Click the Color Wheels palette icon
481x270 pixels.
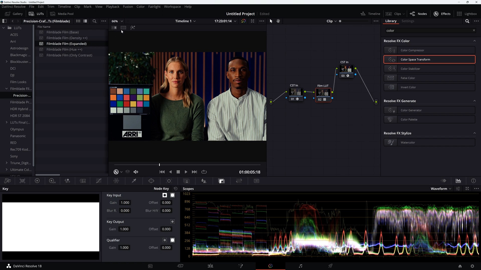coord(37,181)
